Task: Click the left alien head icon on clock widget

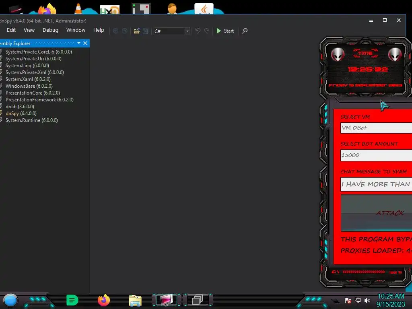Action: tap(338, 55)
